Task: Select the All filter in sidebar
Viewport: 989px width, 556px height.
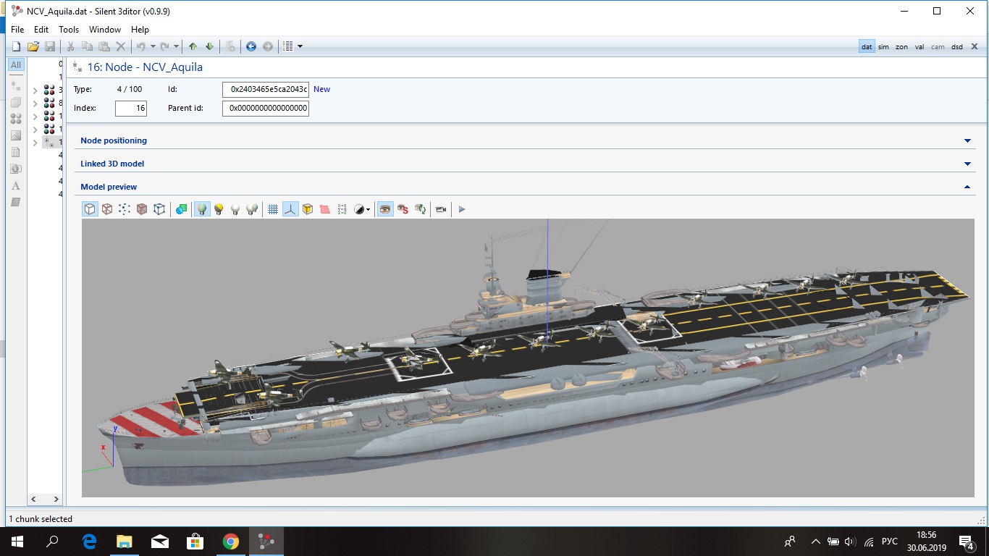Action: click(16, 65)
